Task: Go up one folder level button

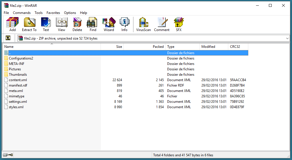Action: (x=8, y=38)
